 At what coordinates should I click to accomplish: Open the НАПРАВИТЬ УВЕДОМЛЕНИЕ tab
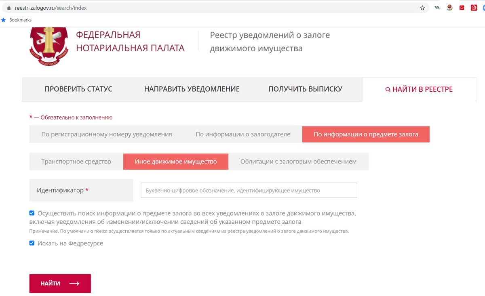tap(192, 89)
